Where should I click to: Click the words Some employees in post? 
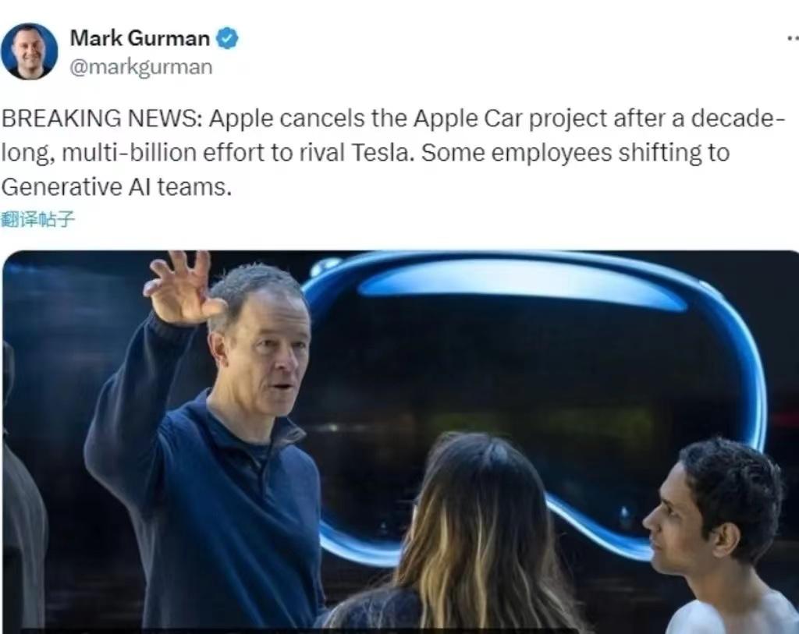tap(517, 153)
